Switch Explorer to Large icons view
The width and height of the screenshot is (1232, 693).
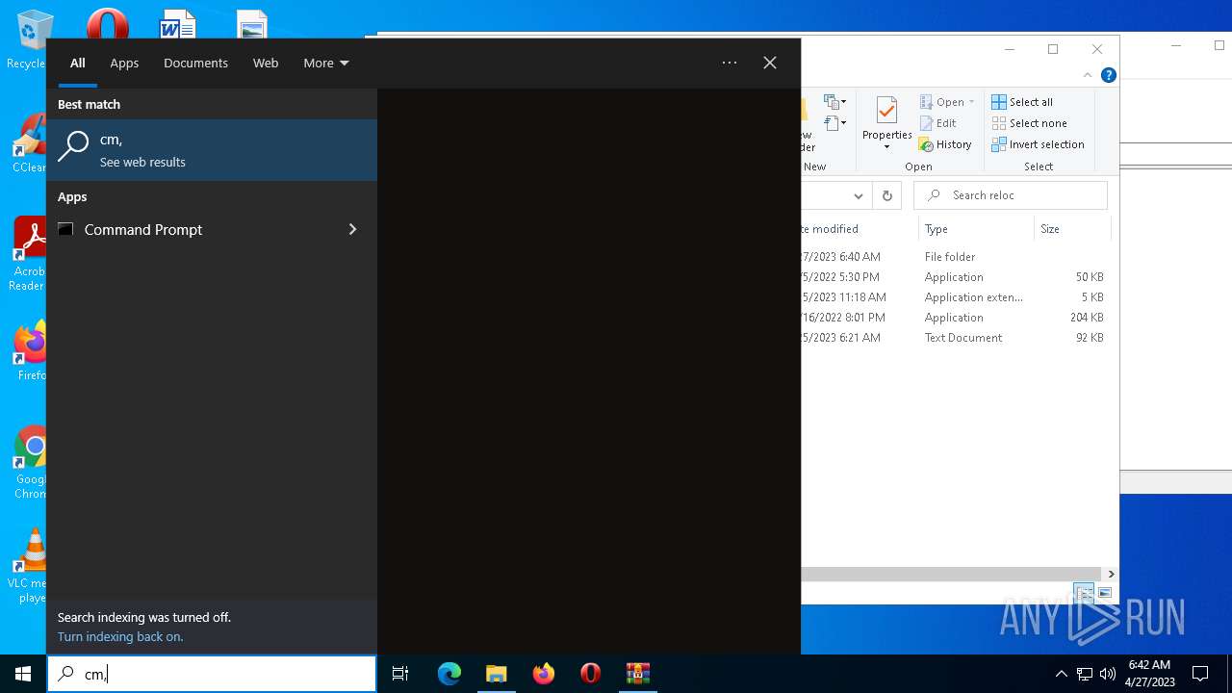coord(1105,593)
